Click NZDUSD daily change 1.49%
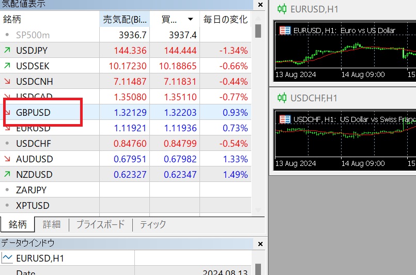The width and height of the screenshot is (416, 275). [235, 174]
